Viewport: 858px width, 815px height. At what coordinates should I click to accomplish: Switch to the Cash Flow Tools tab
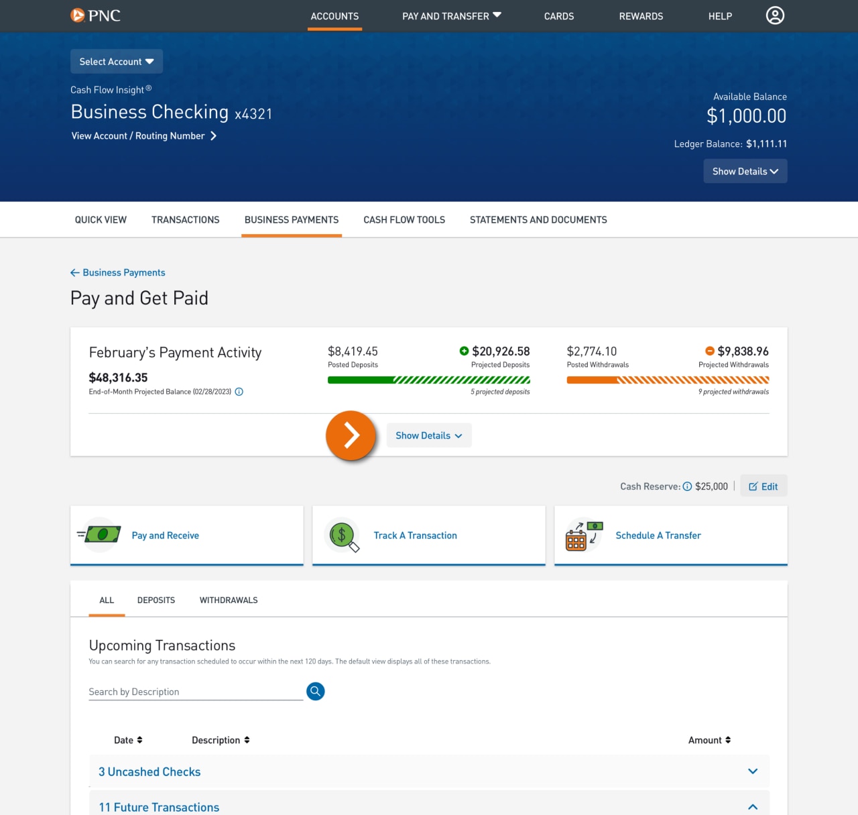(404, 219)
